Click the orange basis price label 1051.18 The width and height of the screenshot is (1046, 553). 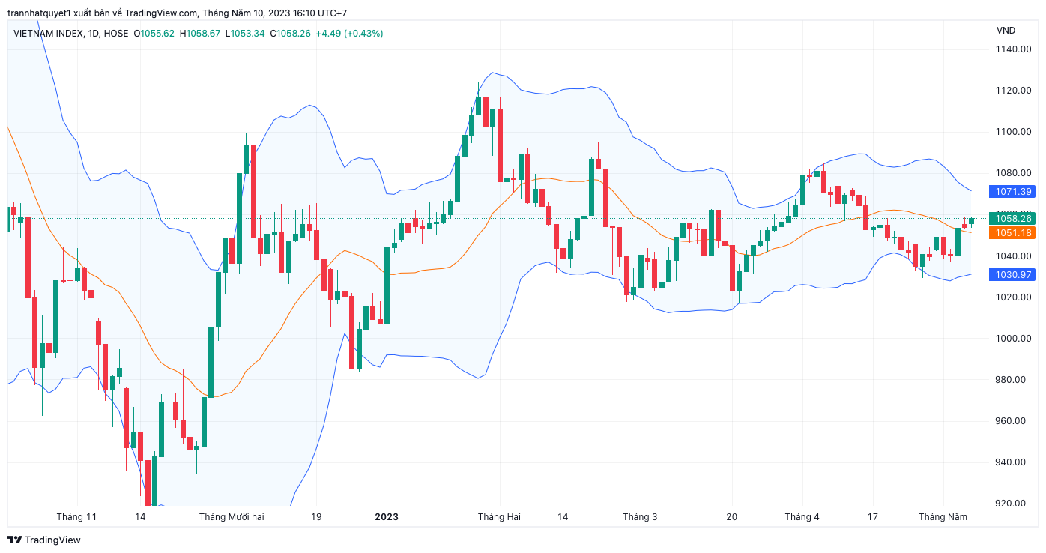[x=1014, y=233]
